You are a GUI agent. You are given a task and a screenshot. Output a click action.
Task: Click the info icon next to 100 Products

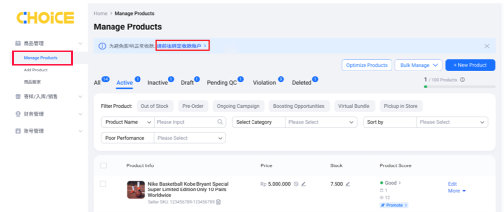pyautogui.click(x=463, y=80)
